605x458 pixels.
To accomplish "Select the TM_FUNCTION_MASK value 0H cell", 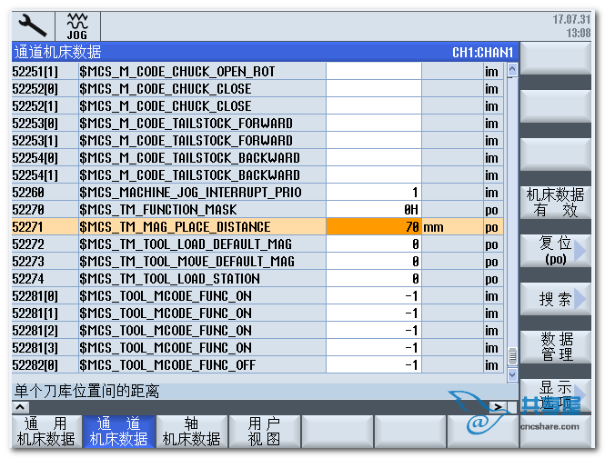I will click(x=373, y=210).
